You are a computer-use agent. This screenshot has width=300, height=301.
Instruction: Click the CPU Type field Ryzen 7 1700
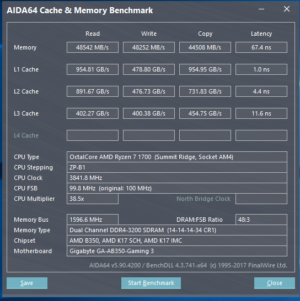tap(177, 157)
